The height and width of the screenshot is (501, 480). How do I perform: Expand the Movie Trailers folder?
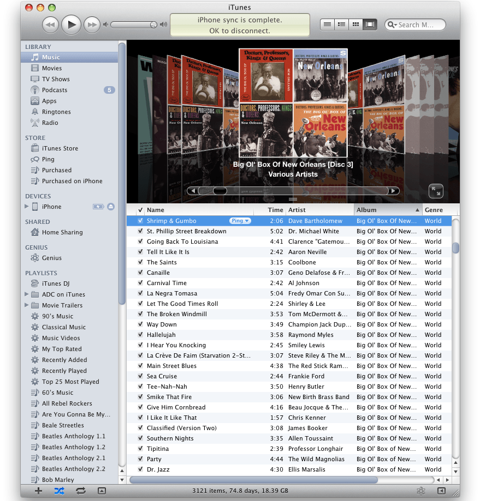27,305
